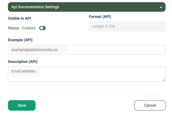This screenshot has width=172, height=115.
Task: Click the Api Documentation Settings header title
Action: tap(35, 7)
